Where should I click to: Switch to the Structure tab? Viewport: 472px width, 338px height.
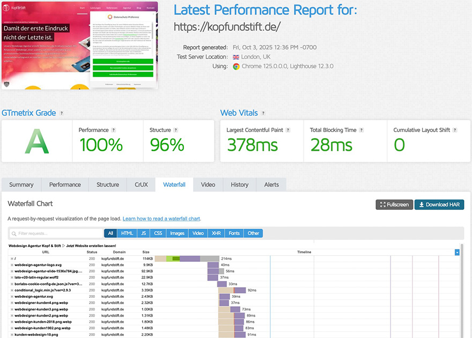click(108, 185)
